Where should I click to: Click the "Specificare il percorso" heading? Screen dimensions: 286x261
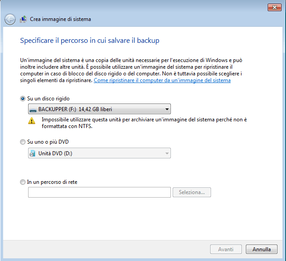[x=90, y=41]
